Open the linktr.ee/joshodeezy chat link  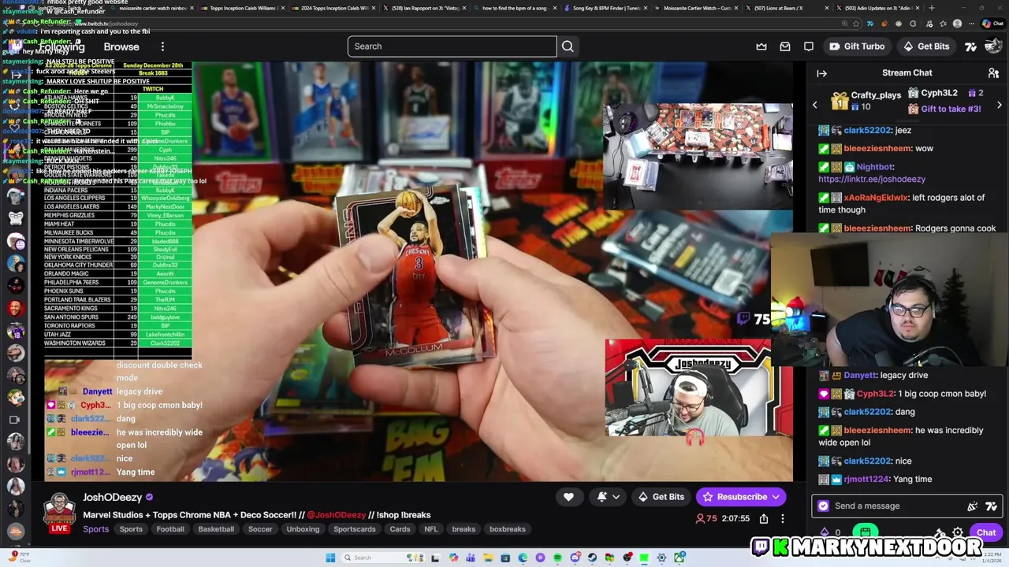(x=872, y=180)
